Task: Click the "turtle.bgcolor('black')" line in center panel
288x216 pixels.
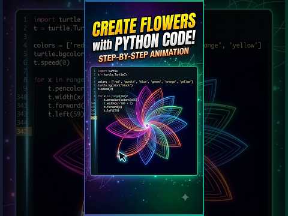Action: 115,85
